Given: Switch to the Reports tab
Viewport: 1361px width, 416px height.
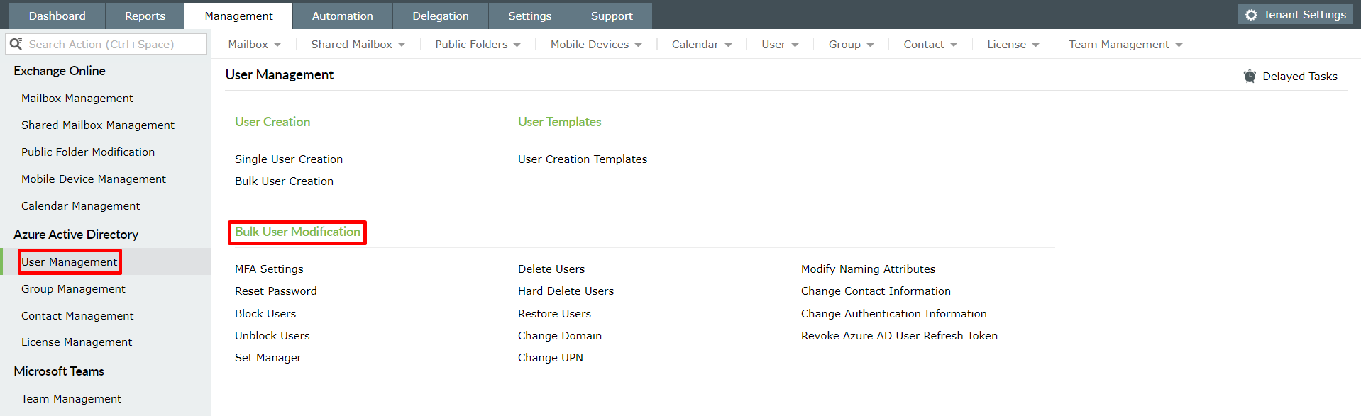Looking at the screenshot, I should (x=145, y=16).
